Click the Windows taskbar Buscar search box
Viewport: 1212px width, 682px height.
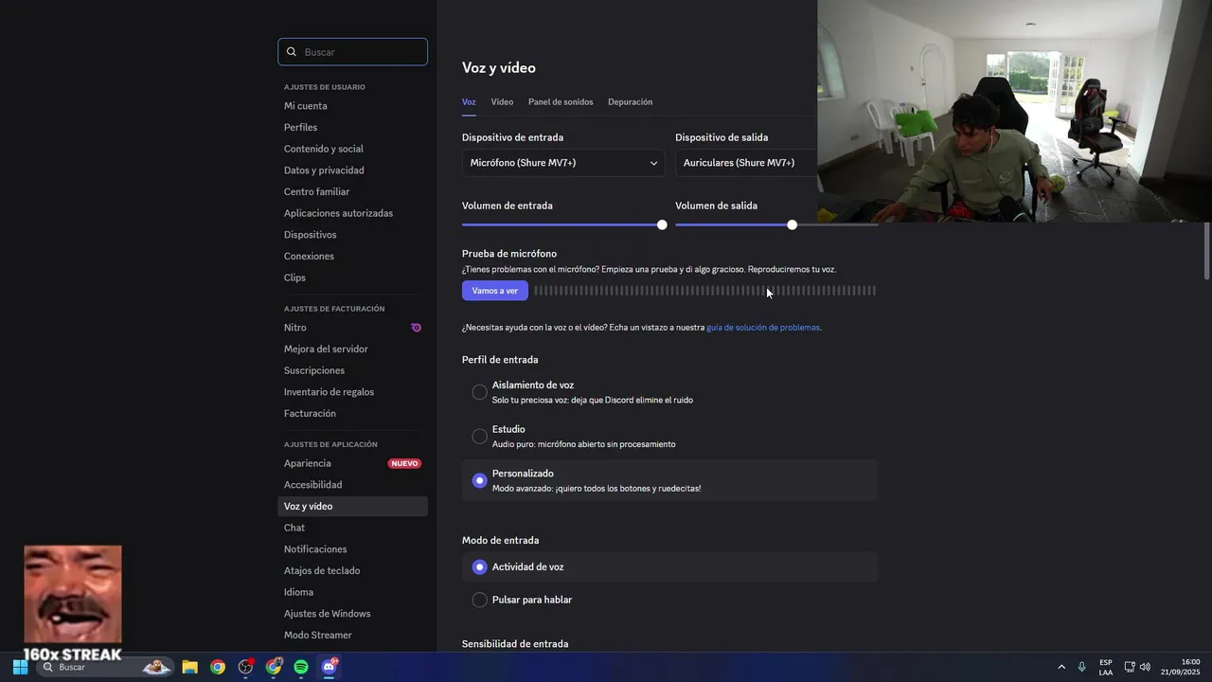coord(104,667)
